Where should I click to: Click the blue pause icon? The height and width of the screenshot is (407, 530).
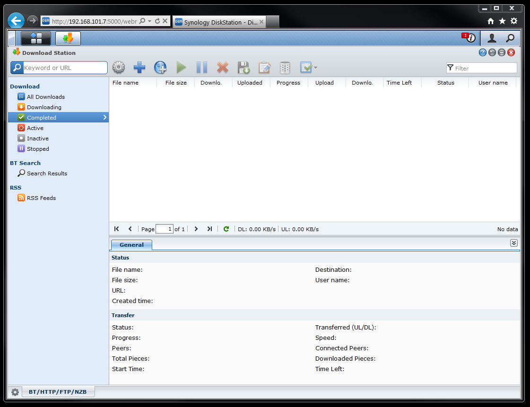coord(202,68)
